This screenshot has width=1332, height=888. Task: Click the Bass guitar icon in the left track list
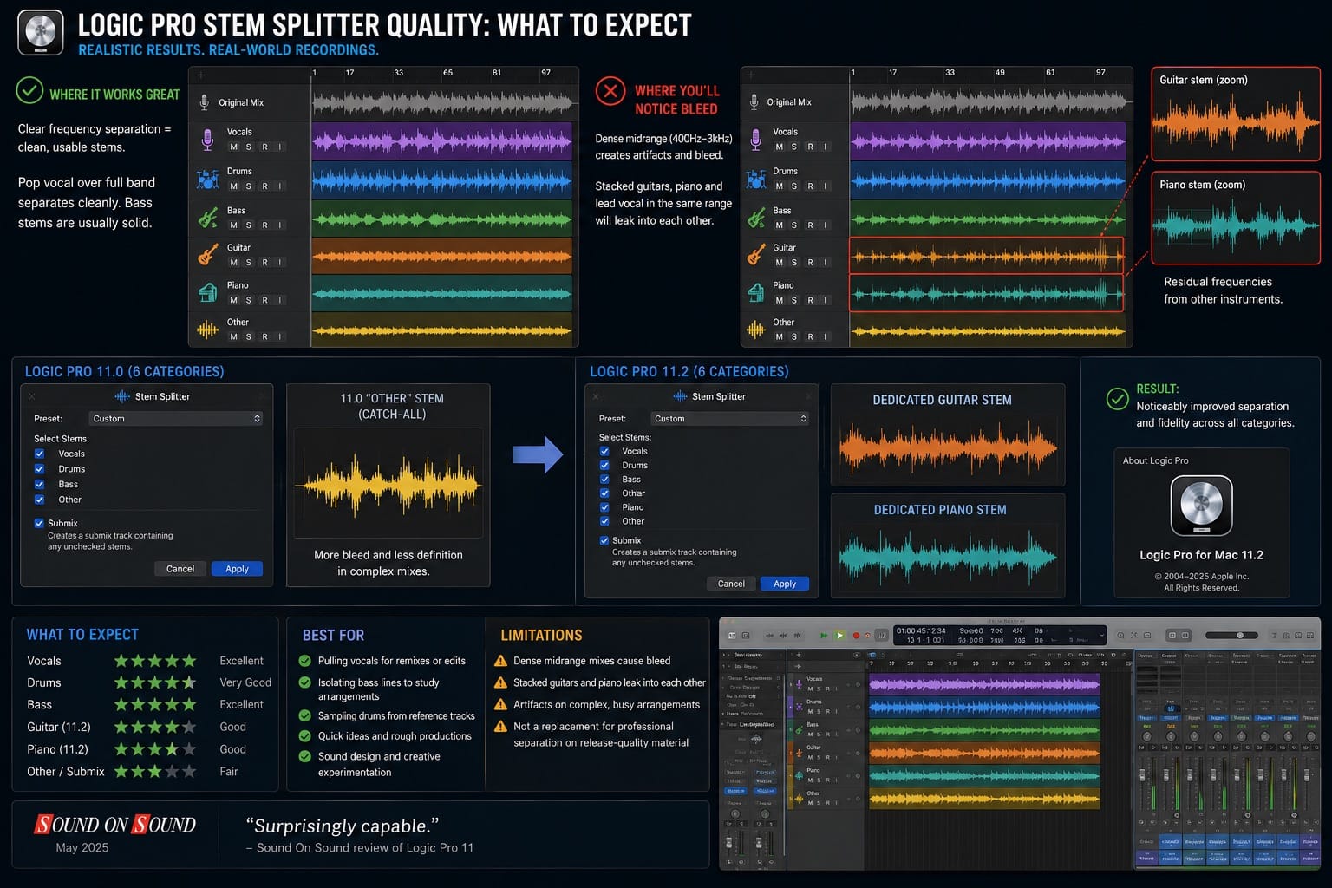[207, 217]
